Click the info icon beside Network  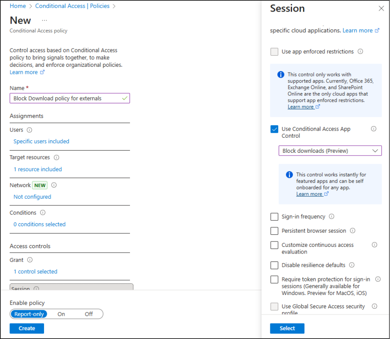(54, 185)
